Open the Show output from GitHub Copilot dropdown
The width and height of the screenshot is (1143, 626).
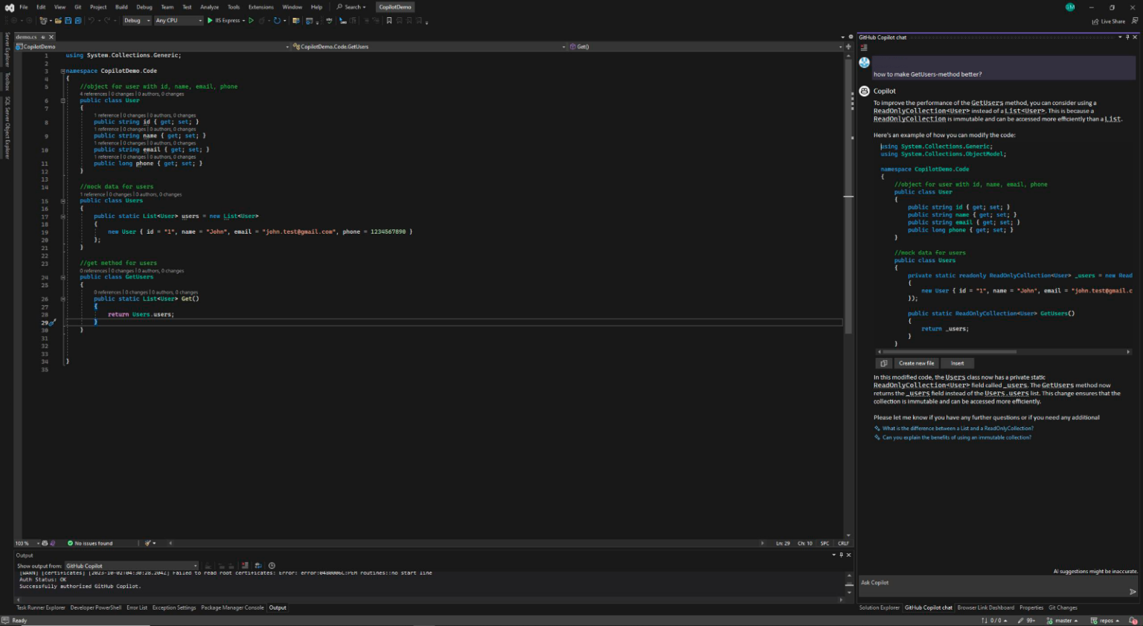pos(132,566)
